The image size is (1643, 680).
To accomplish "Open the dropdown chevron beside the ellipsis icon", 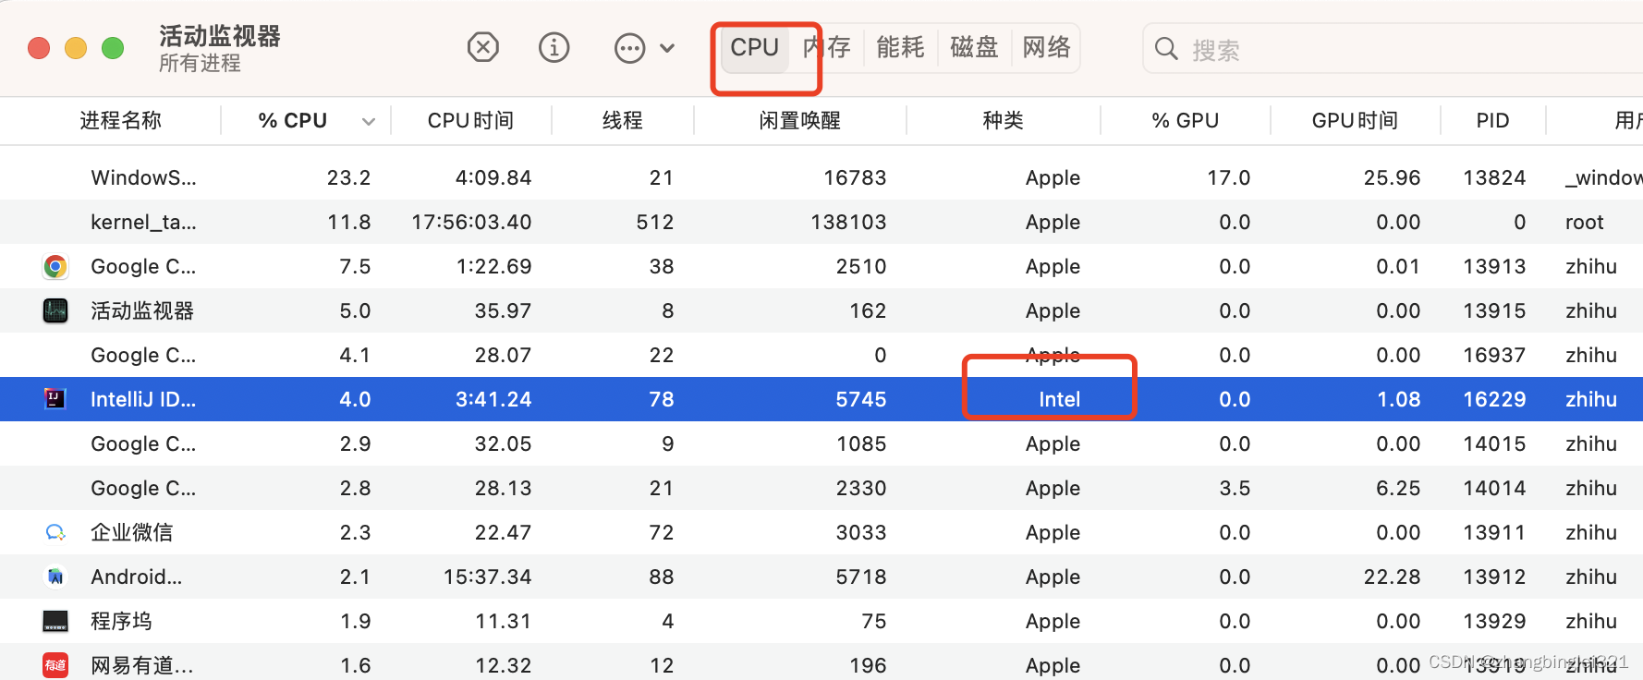I will pyautogui.click(x=667, y=48).
